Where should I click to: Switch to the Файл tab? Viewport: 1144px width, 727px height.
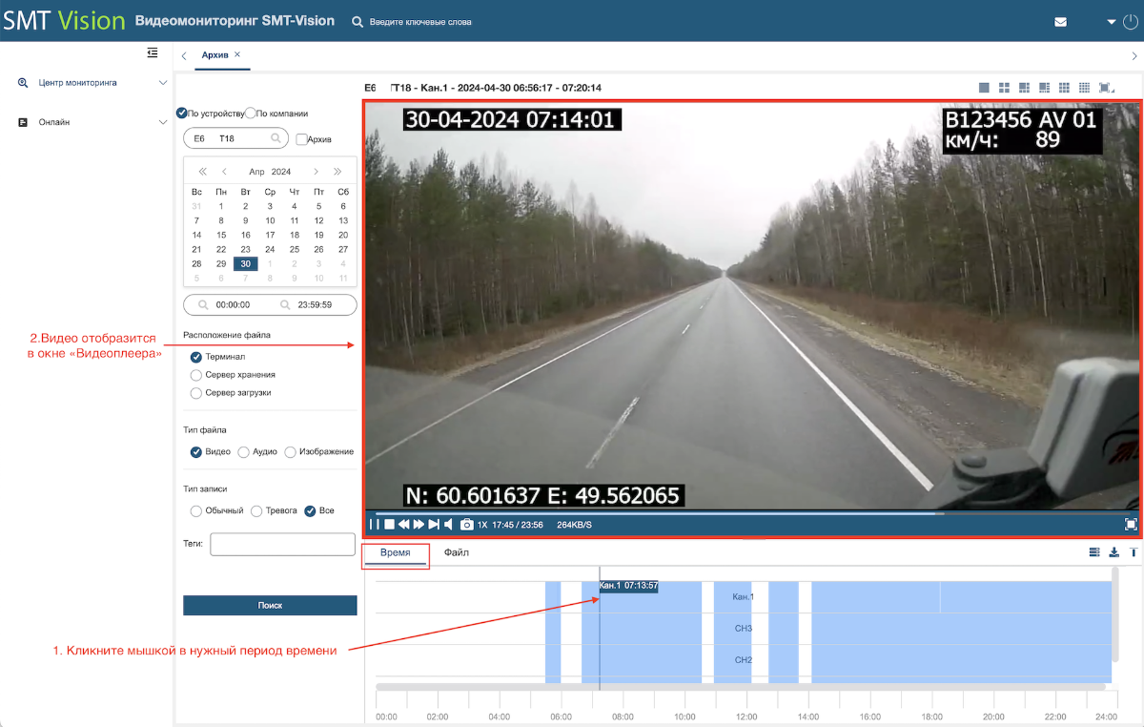457,553
